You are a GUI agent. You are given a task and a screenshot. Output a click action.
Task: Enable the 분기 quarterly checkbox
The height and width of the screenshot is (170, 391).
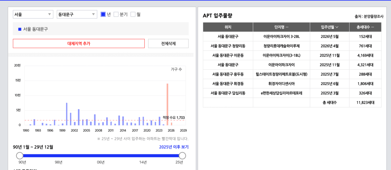116,15
